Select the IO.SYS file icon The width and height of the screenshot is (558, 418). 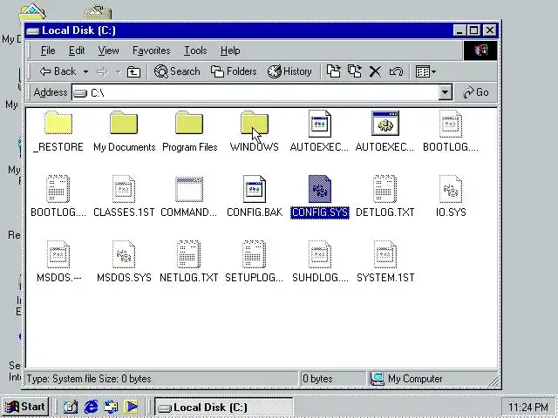(451, 189)
